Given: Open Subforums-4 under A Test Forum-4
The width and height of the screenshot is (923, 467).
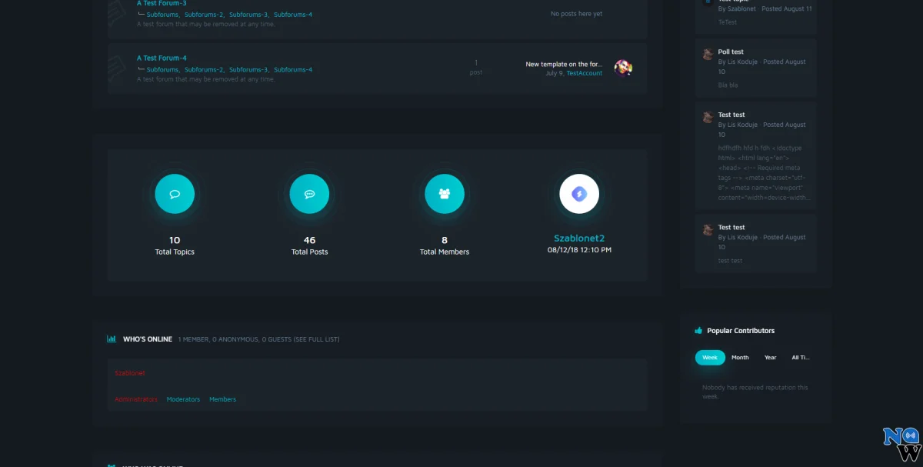Looking at the screenshot, I should click(x=293, y=70).
